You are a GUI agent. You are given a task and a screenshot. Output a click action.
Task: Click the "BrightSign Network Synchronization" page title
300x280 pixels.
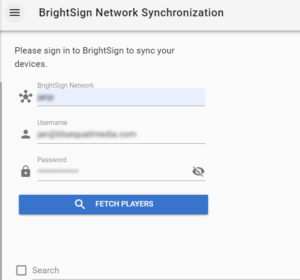tap(131, 13)
